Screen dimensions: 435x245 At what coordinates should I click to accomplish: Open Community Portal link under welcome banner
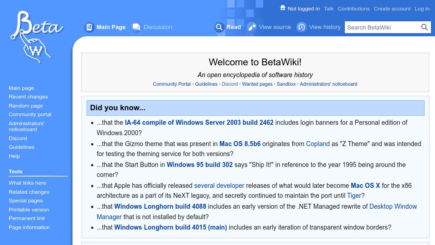(x=172, y=84)
